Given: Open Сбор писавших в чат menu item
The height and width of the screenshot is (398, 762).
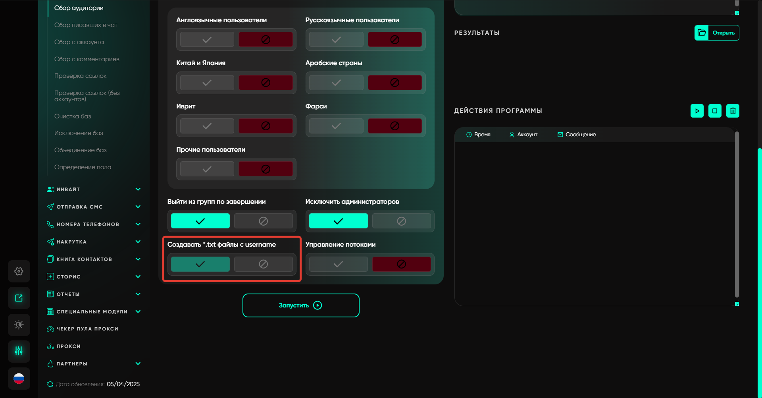Looking at the screenshot, I should [86, 25].
